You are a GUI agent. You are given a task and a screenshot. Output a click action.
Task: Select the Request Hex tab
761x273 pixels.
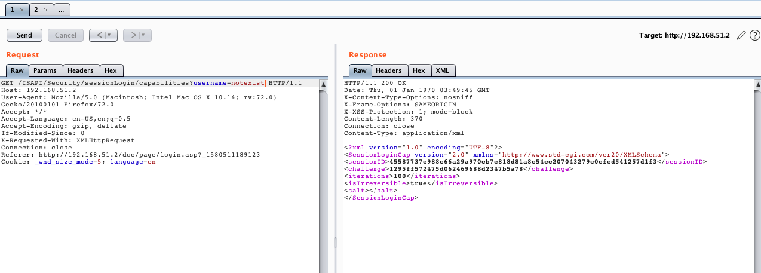112,70
